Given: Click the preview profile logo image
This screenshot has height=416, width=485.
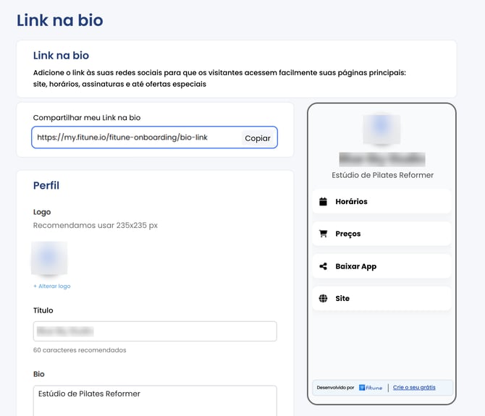Looking at the screenshot, I should (381, 130).
